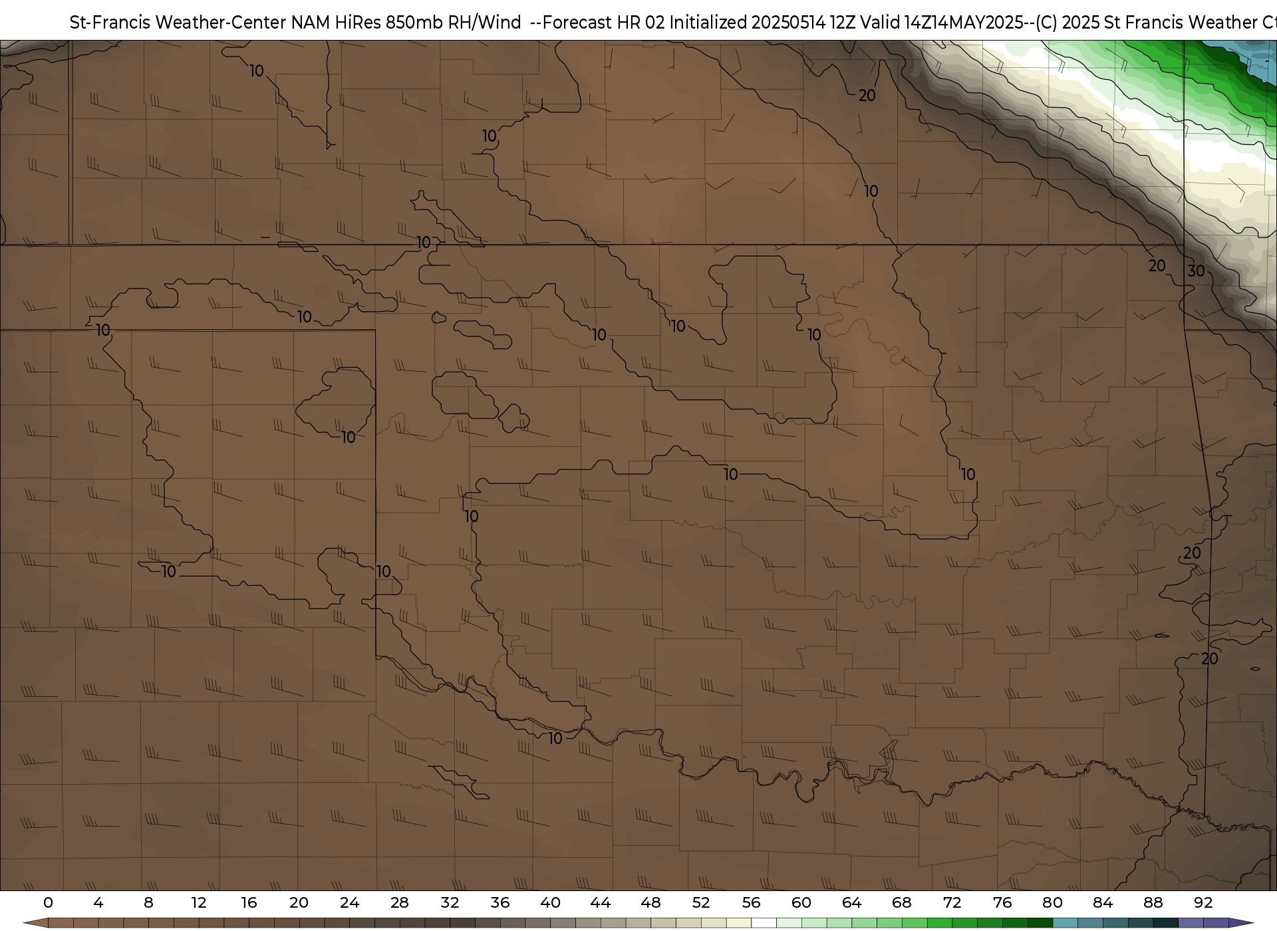Click the colorbar tick label '0'
1277x931 pixels.
(48, 902)
